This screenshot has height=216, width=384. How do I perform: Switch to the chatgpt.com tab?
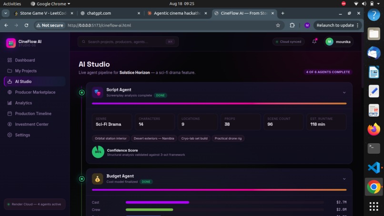pyautogui.click(x=111, y=13)
